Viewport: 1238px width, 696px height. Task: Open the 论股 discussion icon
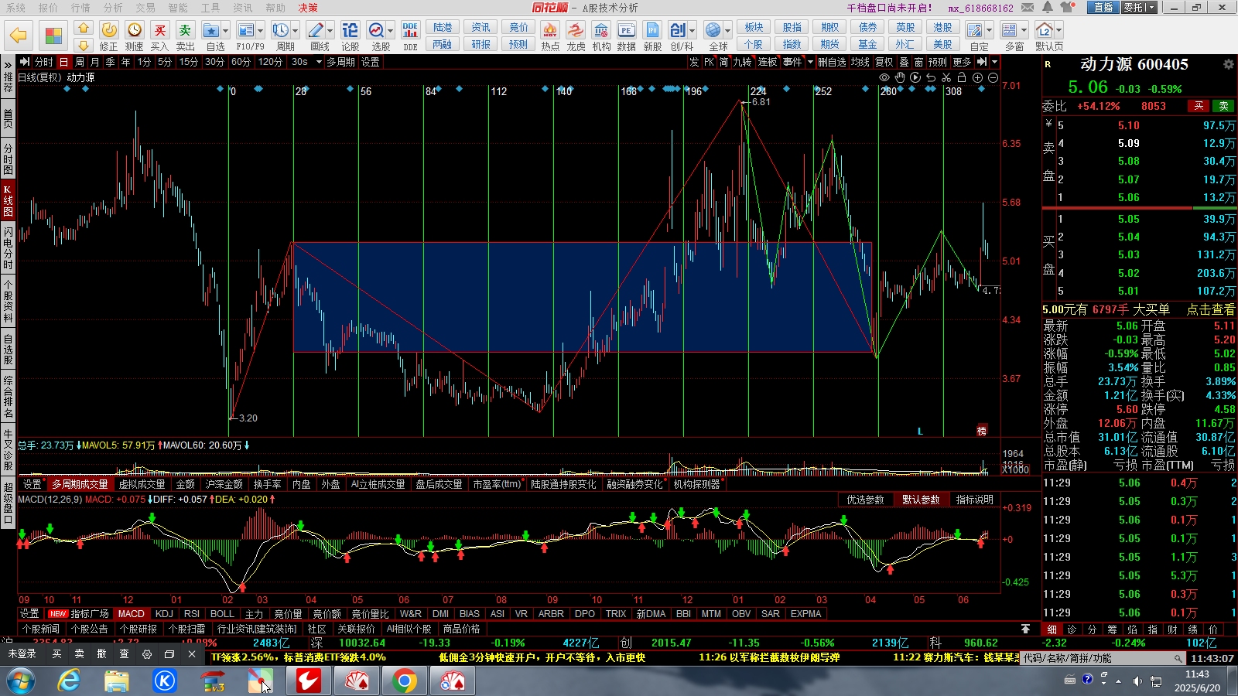point(351,30)
